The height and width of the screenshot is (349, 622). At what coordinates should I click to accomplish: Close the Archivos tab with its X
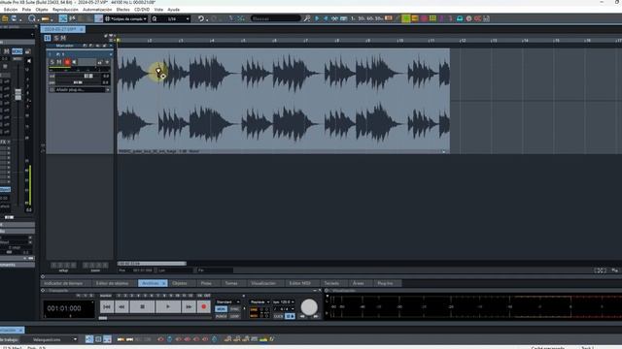pyautogui.click(x=164, y=283)
